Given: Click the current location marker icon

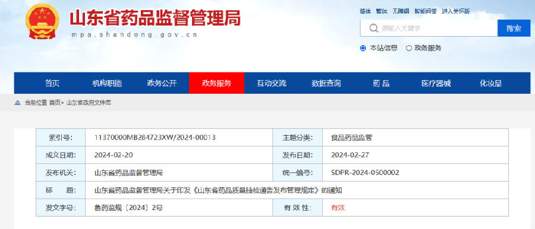Looking at the screenshot, I should coord(18,103).
